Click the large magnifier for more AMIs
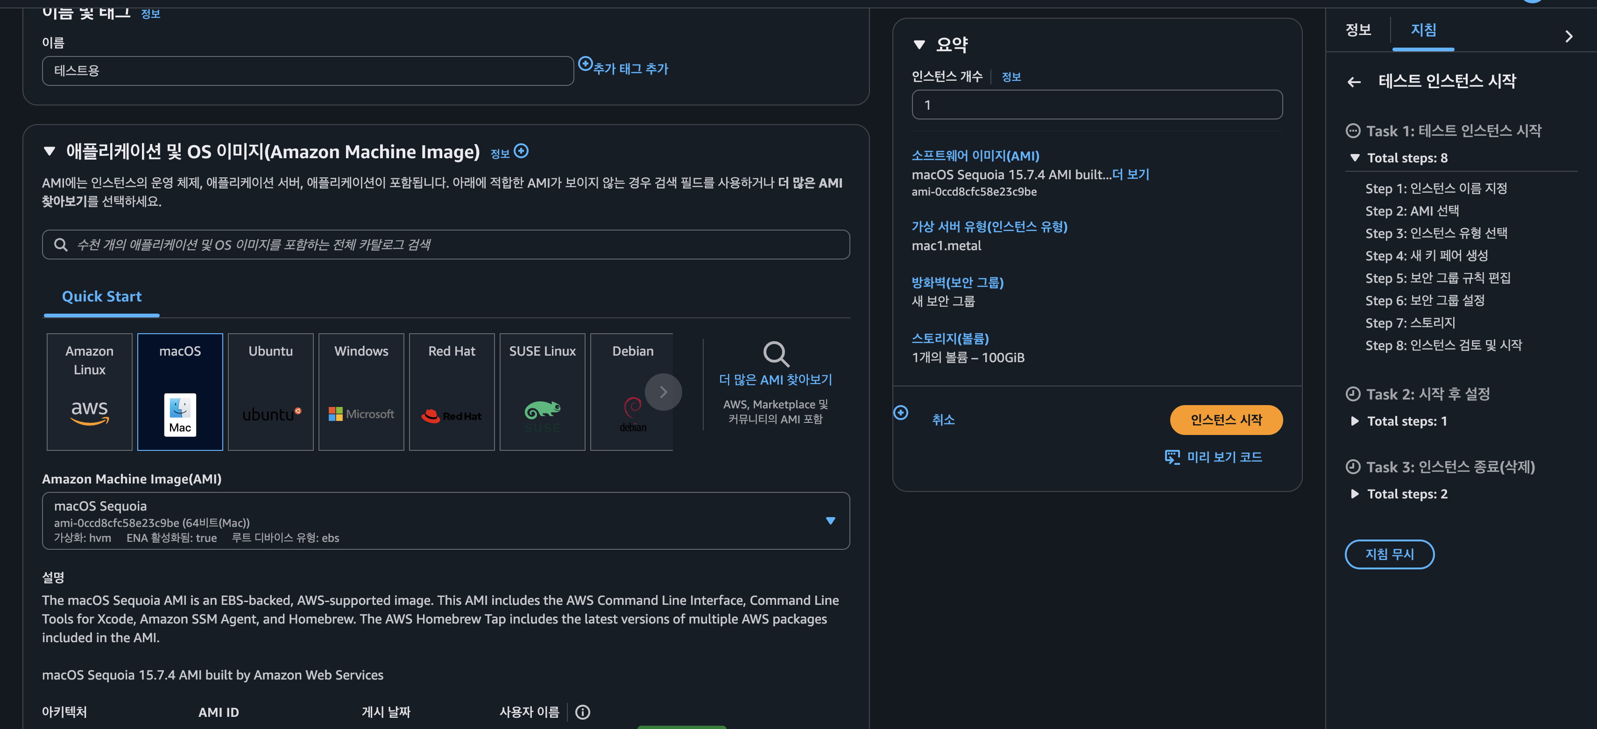Image resolution: width=1597 pixels, height=729 pixels. pos(776,354)
